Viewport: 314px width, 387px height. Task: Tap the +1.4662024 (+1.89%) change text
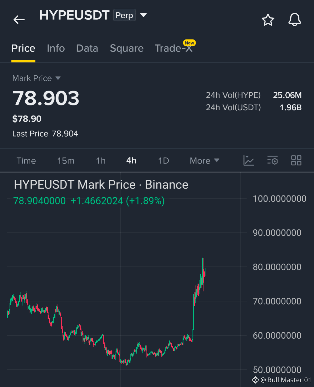point(118,201)
